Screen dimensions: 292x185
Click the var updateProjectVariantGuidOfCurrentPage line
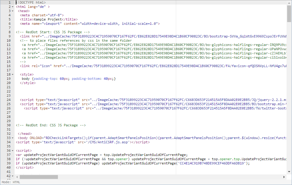pyautogui.click(x=102, y=155)
